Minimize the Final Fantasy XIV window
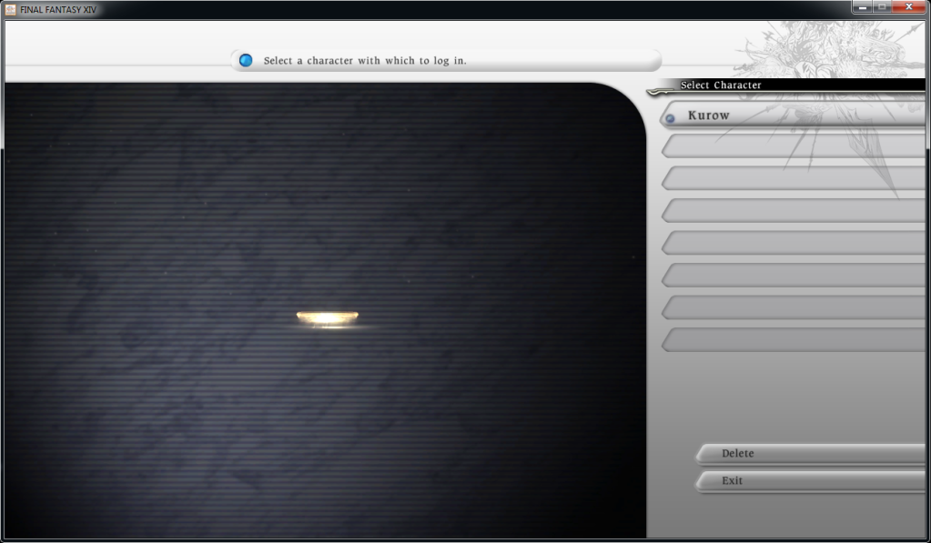 [x=863, y=7]
